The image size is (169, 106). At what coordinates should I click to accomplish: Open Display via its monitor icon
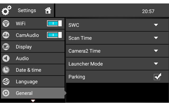click(x=6, y=47)
